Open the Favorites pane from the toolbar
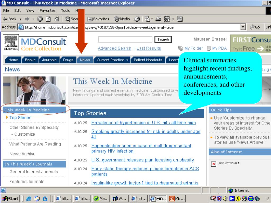 (x=98, y=19)
